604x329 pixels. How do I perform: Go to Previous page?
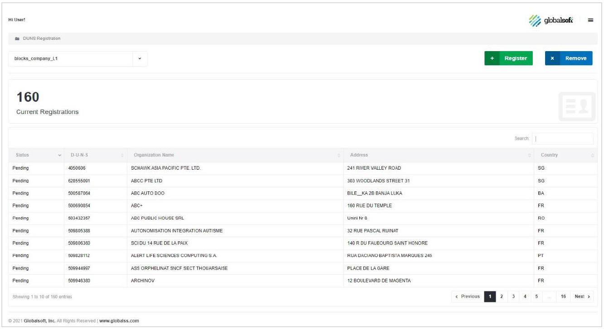tap(468, 297)
